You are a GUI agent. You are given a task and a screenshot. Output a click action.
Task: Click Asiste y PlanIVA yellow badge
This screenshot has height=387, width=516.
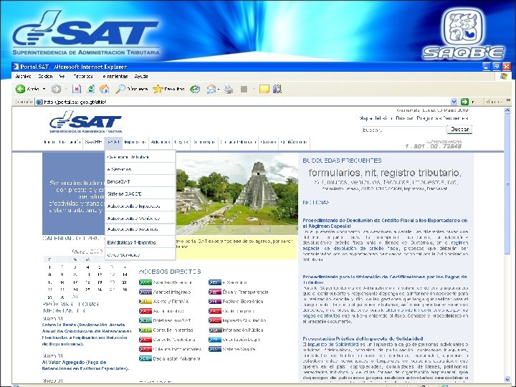(145, 302)
